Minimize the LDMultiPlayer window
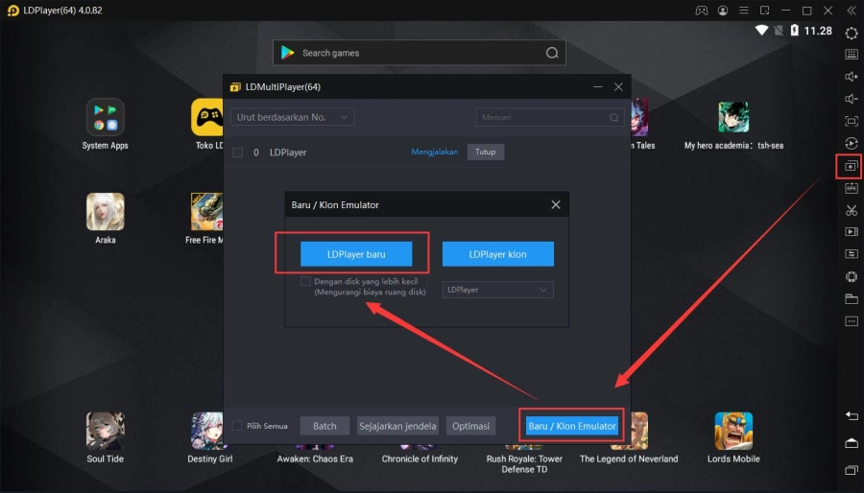The width and height of the screenshot is (864, 493). [598, 87]
